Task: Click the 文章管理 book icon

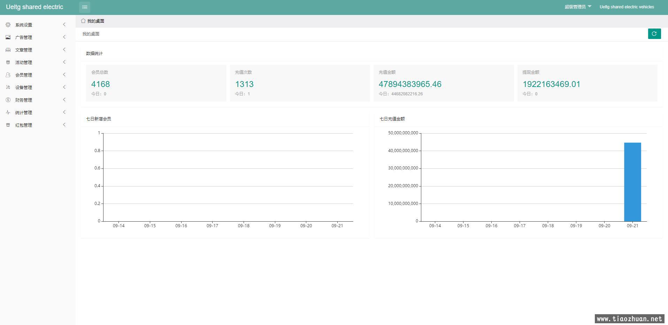Action: click(x=8, y=50)
